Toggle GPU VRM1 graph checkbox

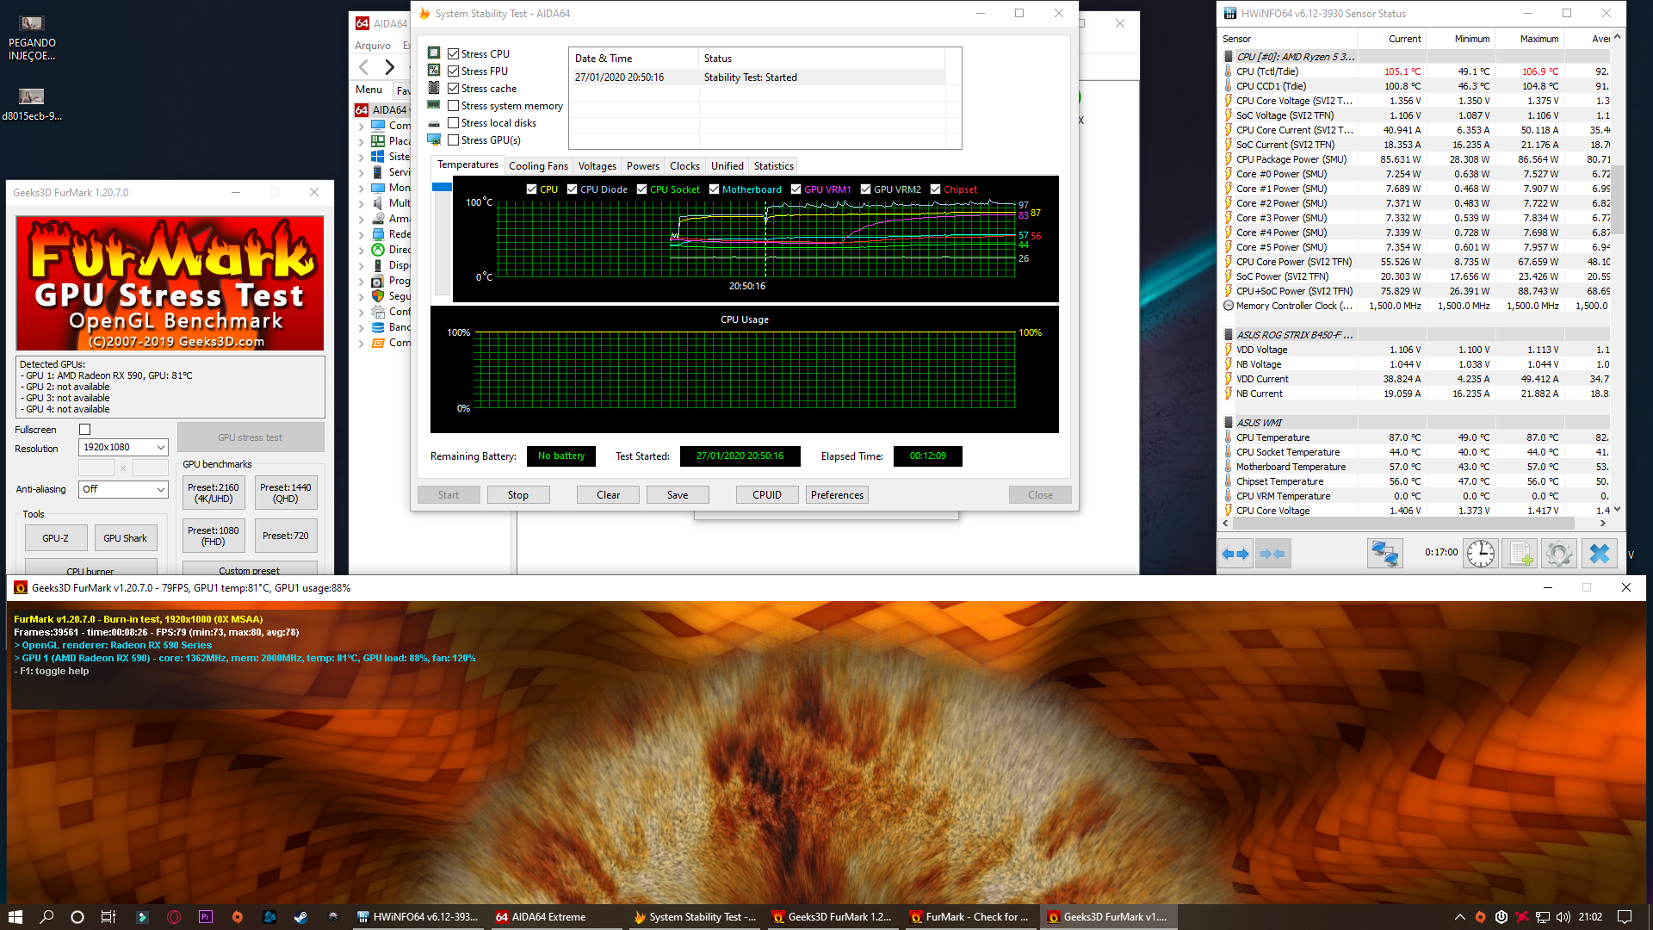tap(796, 189)
